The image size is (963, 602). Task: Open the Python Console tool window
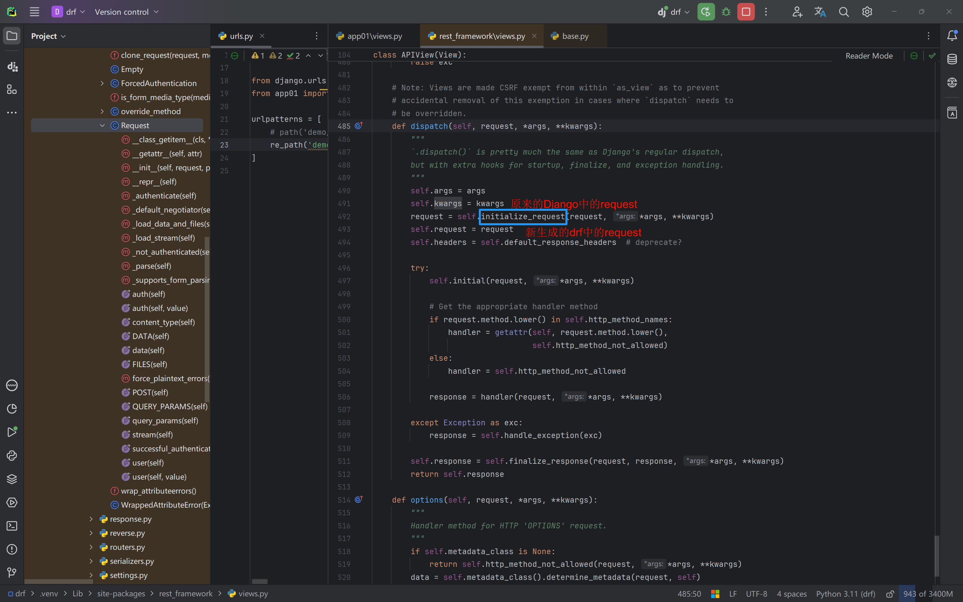[12, 455]
